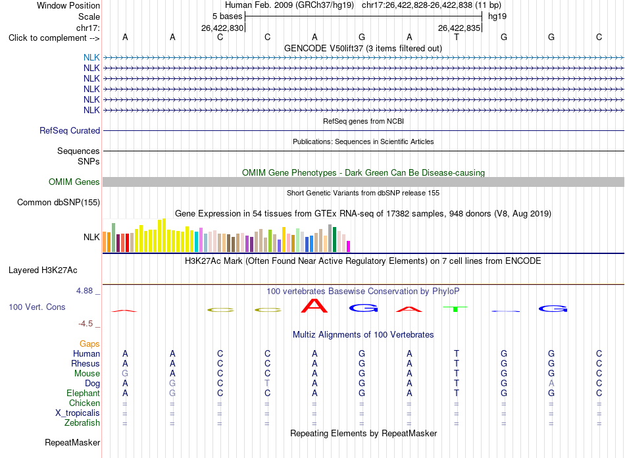Click the 'Elephant' species label
Viewport: 625px width, 458px height.
click(83, 393)
